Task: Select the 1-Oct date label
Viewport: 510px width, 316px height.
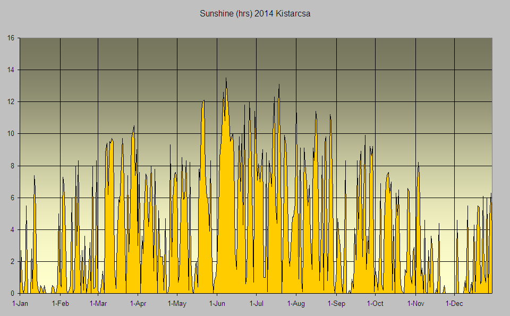Action: tap(375, 304)
